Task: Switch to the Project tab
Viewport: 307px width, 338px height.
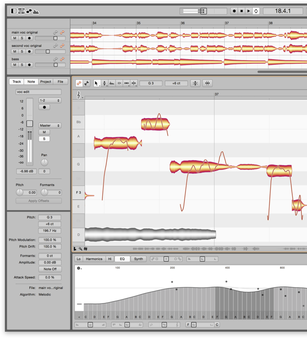Action: (46, 82)
